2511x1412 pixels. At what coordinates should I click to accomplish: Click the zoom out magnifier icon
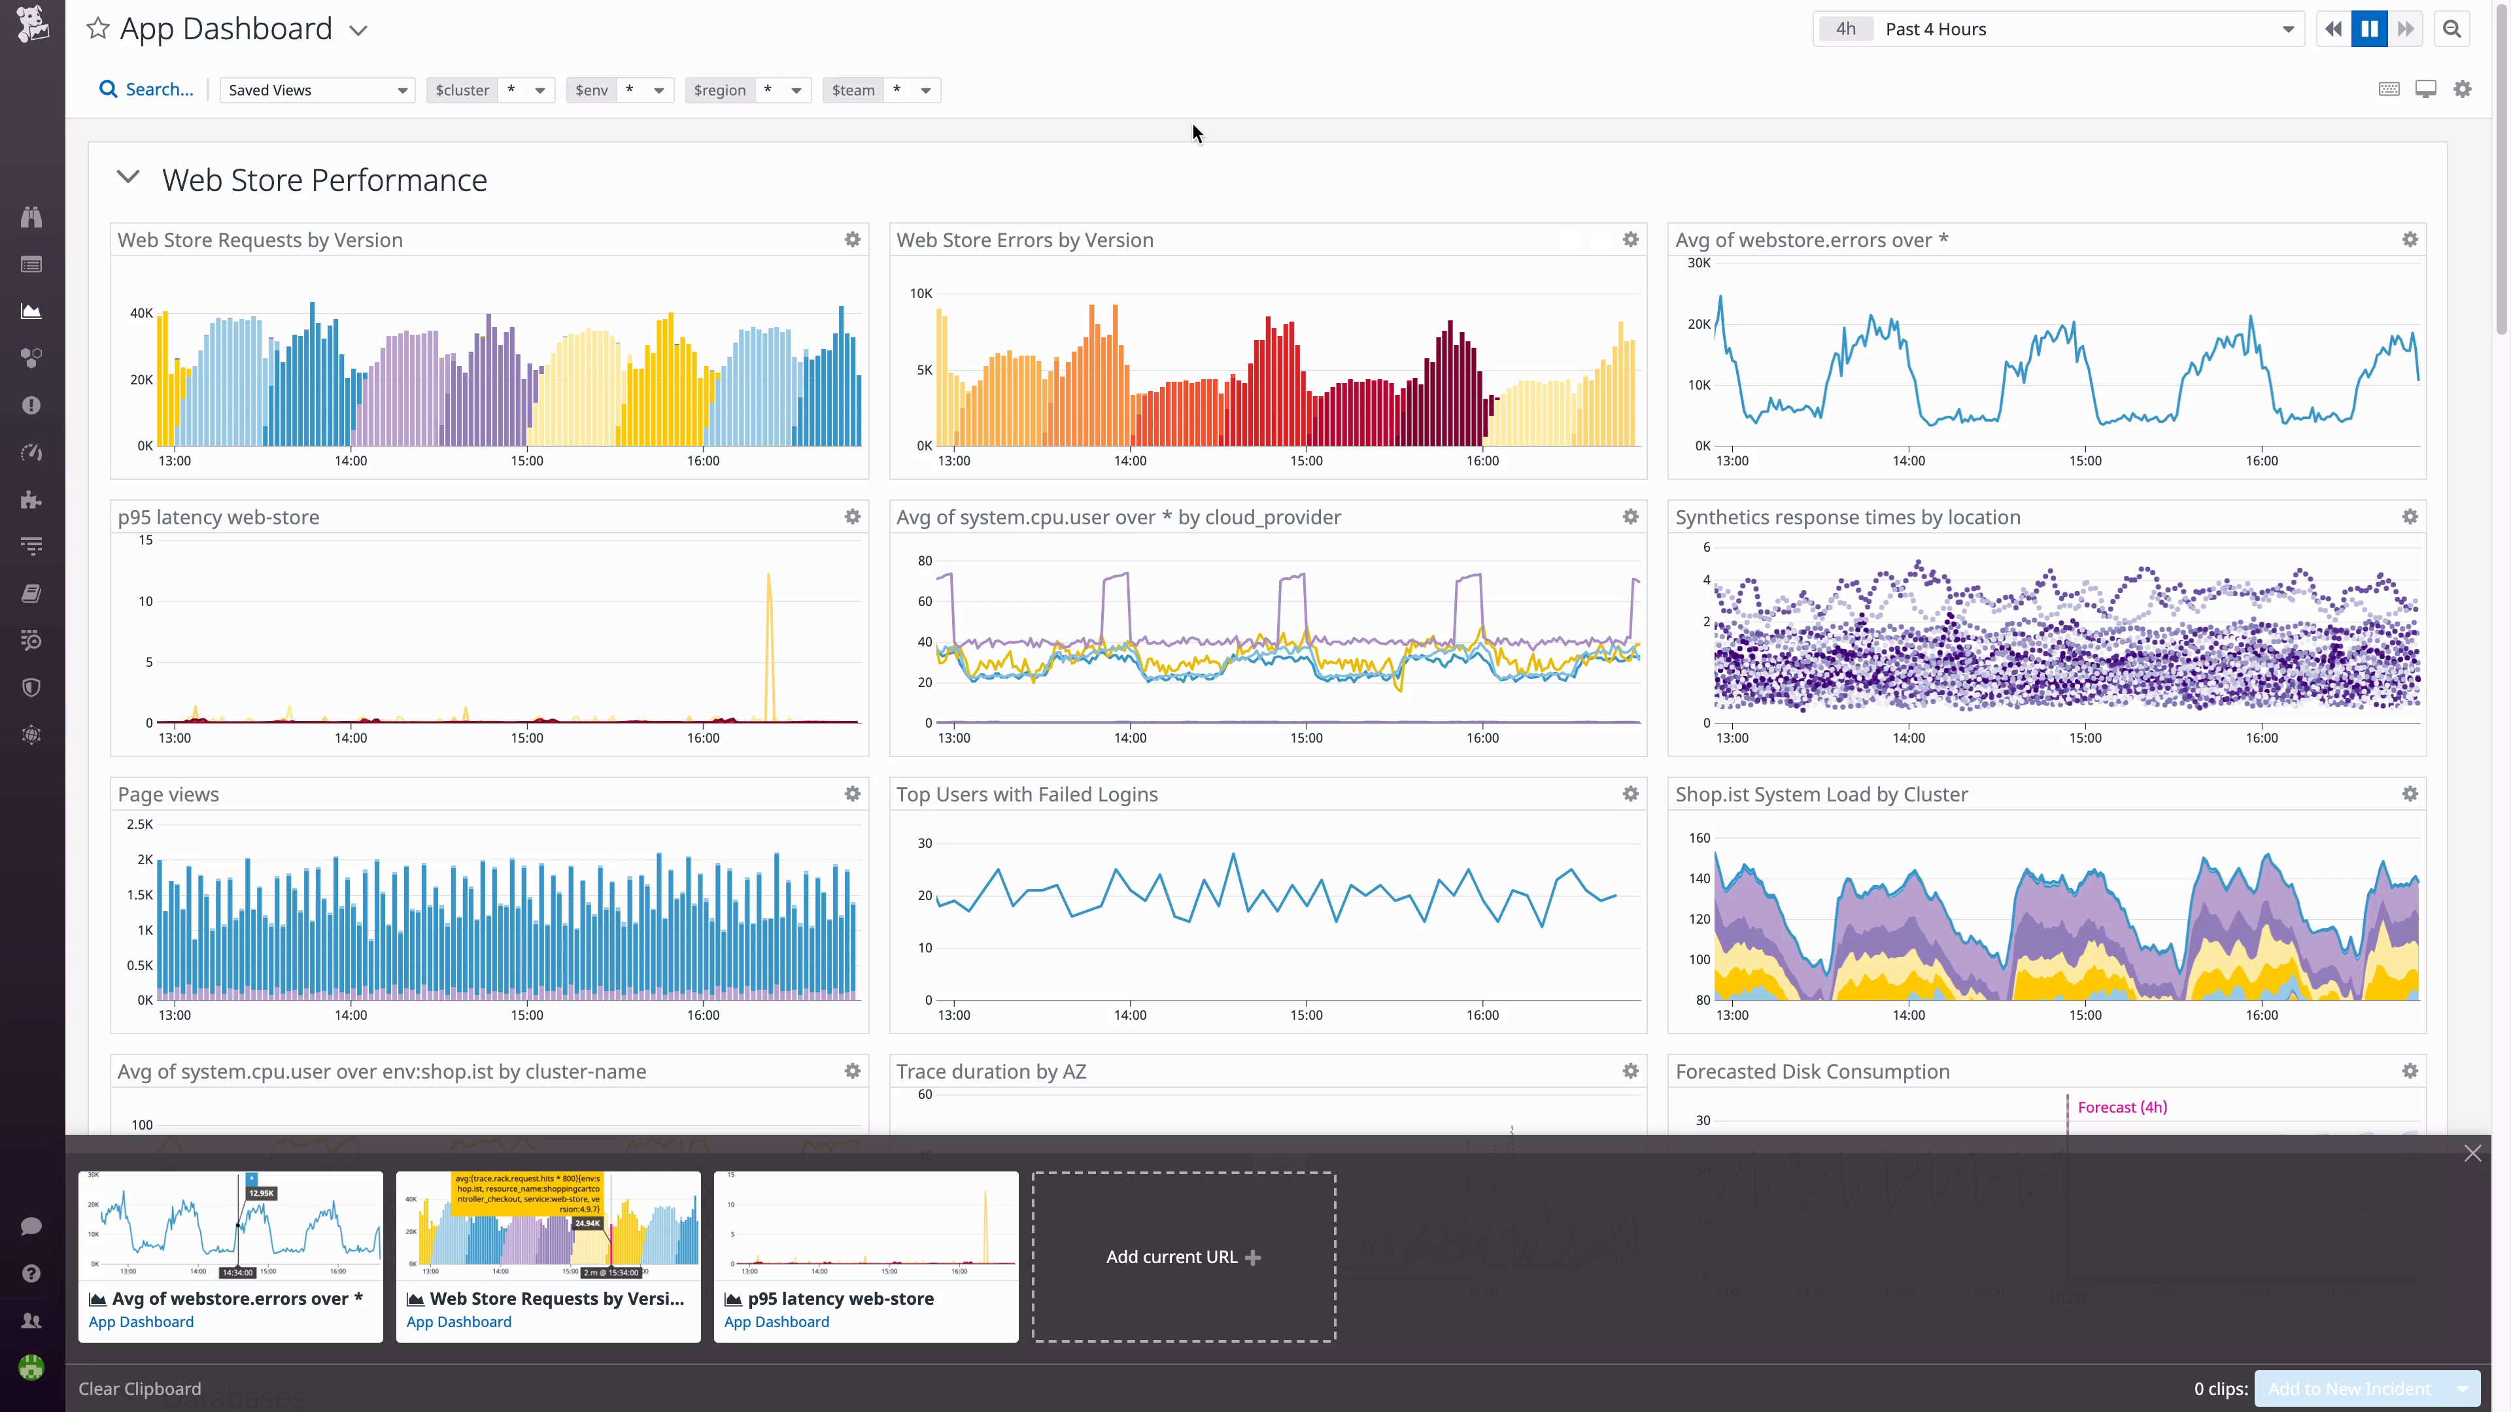coord(2451,29)
